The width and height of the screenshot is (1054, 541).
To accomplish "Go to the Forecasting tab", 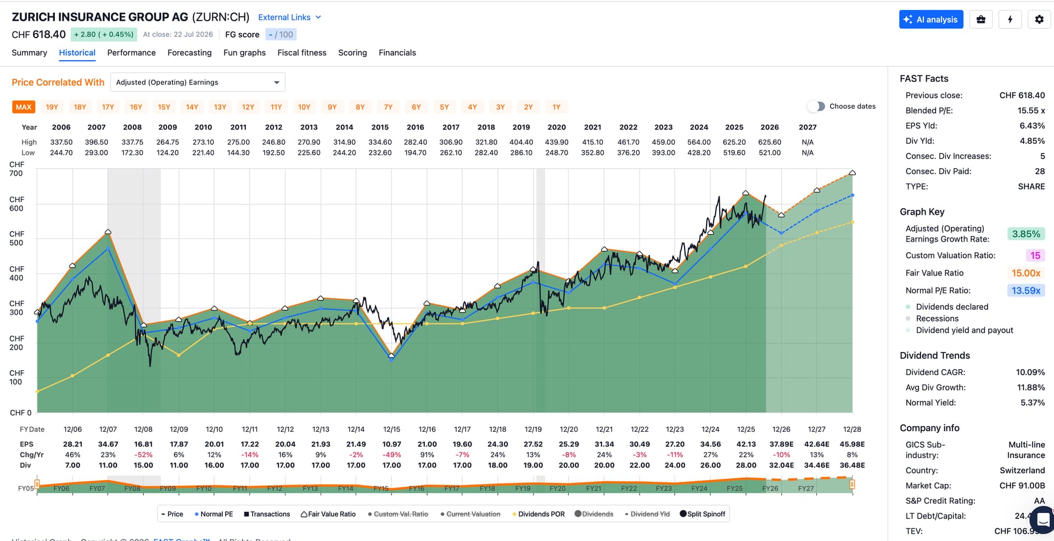I will point(189,53).
